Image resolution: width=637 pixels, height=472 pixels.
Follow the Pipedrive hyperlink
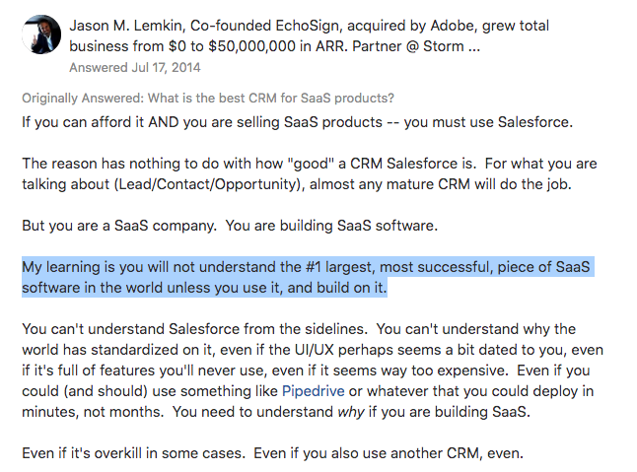(x=314, y=391)
